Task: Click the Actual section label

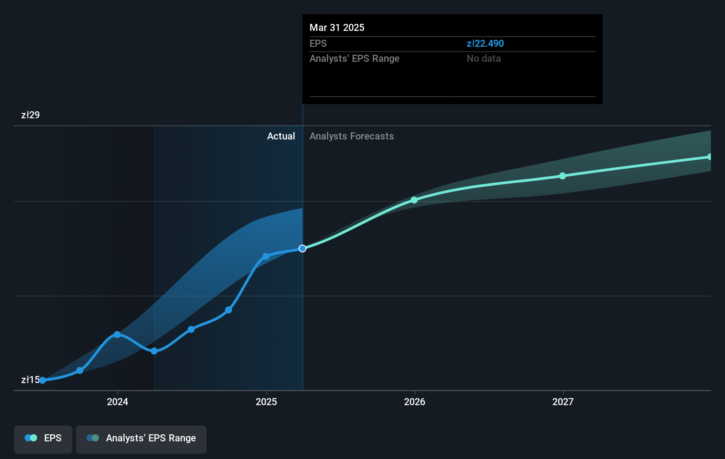Action: tap(281, 136)
